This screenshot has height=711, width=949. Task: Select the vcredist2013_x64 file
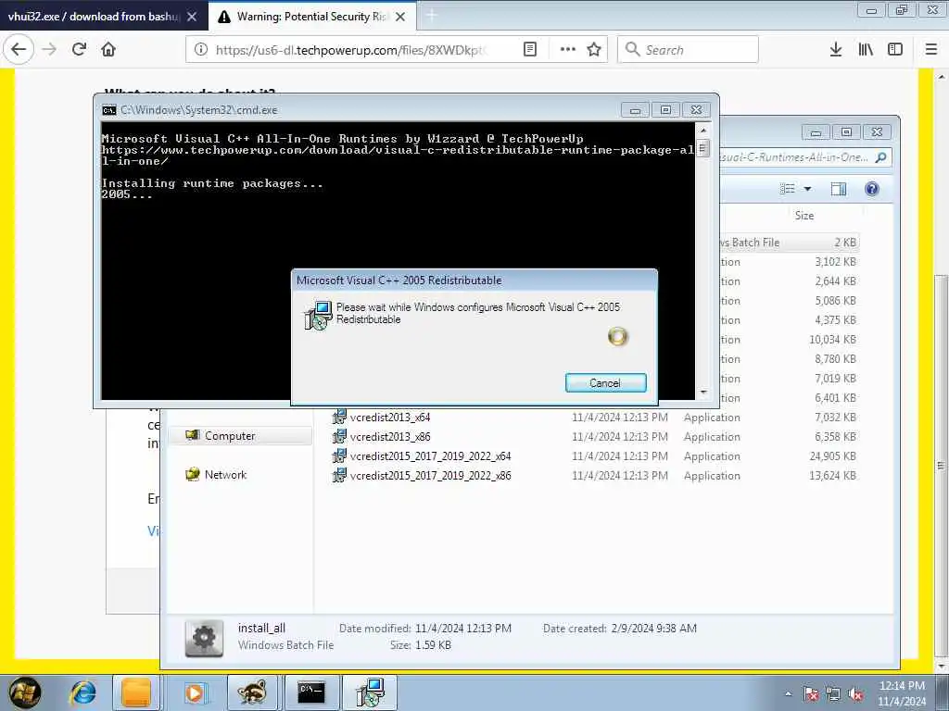click(x=390, y=418)
